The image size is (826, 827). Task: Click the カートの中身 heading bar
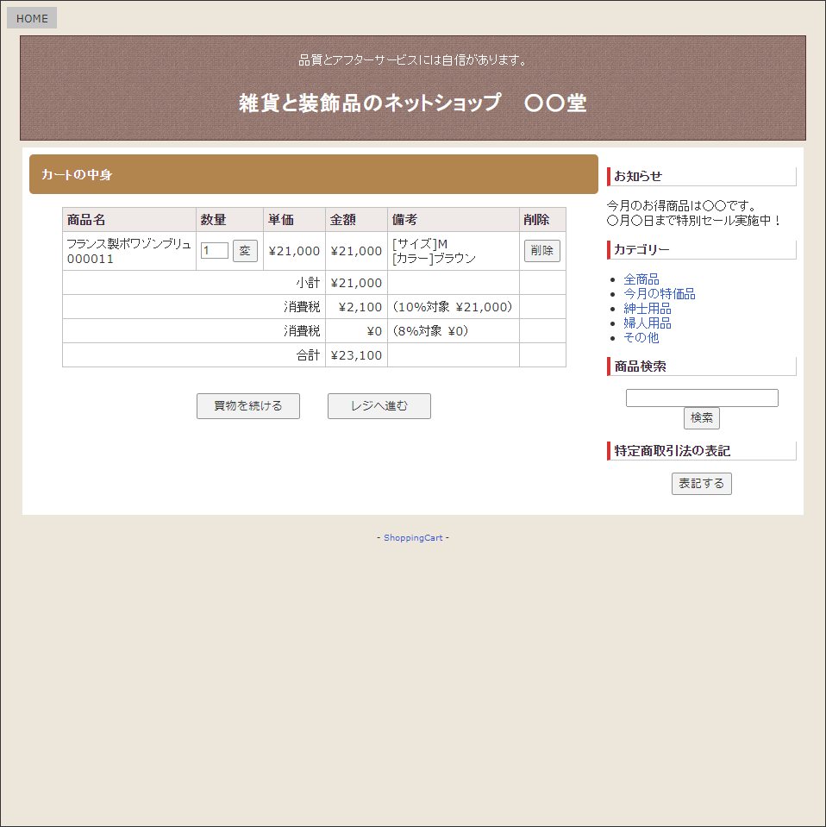click(x=314, y=175)
